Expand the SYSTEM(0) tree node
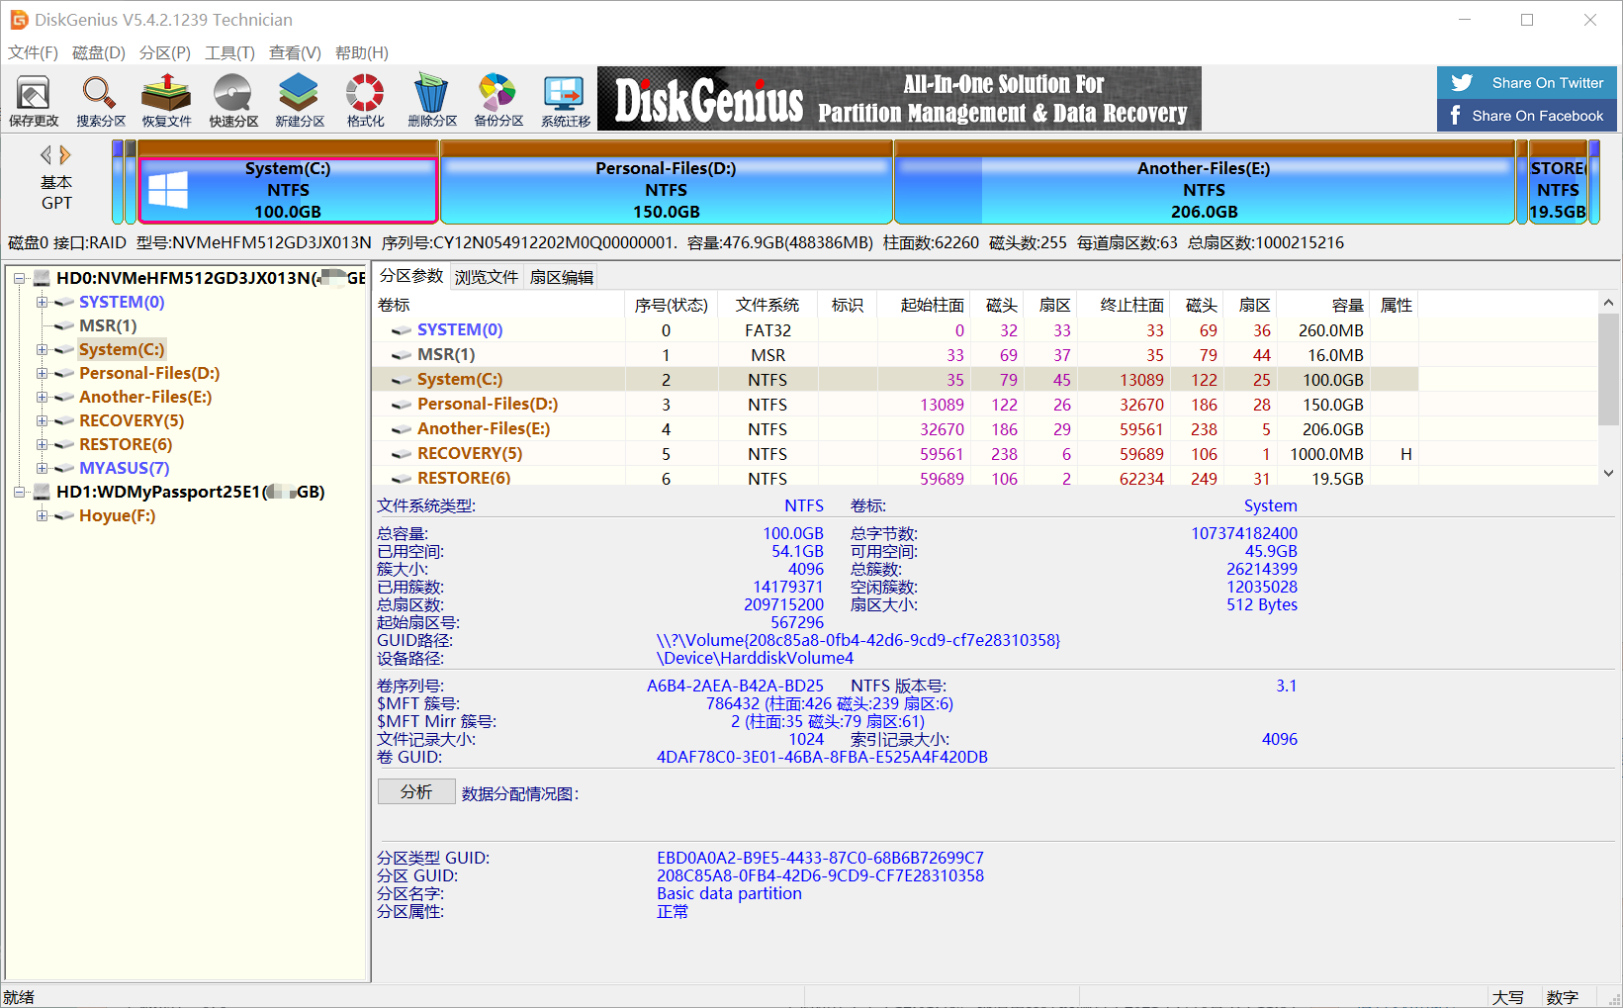Viewport: 1623px width, 1008px height. (x=42, y=302)
